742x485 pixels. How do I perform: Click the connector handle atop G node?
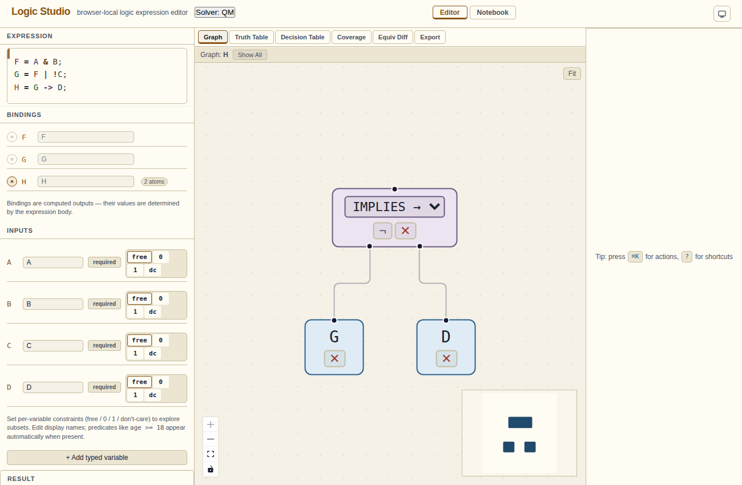coord(334,320)
